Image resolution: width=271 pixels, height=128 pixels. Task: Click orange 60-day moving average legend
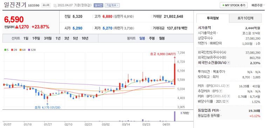point(23,50)
